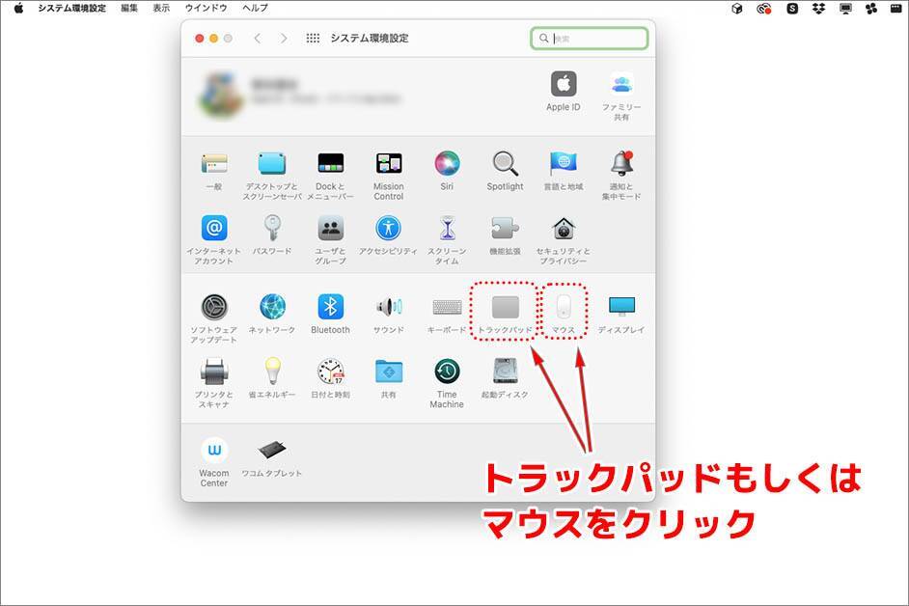Click the display mirroring menu bar icon

click(x=846, y=8)
